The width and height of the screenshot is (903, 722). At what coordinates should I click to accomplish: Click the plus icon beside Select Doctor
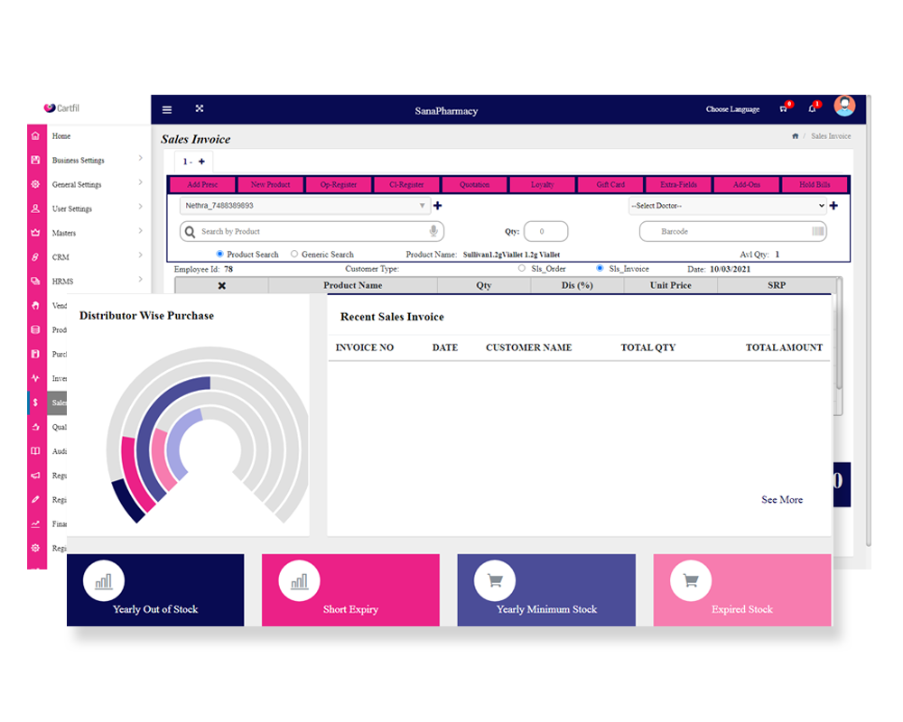pyautogui.click(x=833, y=206)
